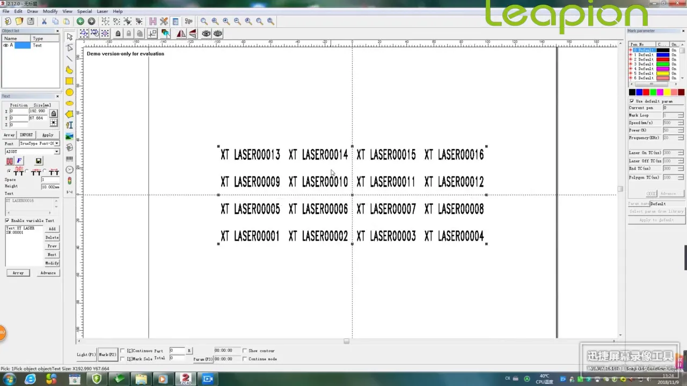
Task: Click the mirror horizontally icon
Action: click(181, 33)
